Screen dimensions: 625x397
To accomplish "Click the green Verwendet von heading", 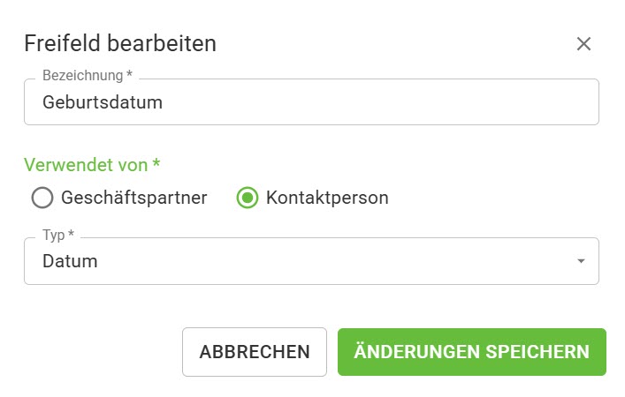I will (87, 164).
